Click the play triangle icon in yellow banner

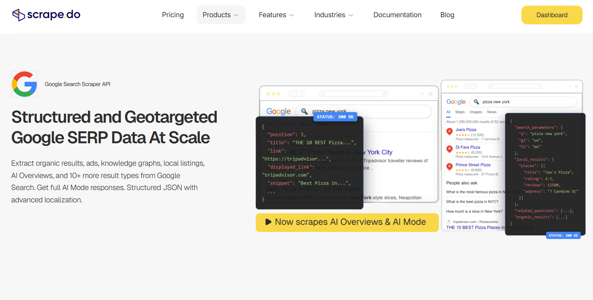coord(268,222)
